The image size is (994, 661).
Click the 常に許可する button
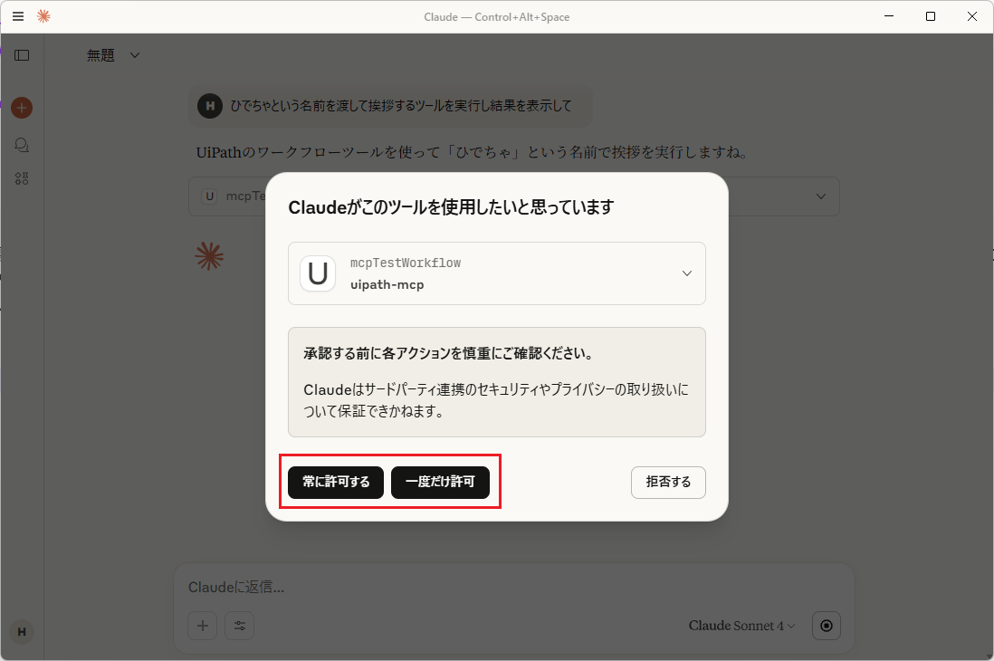pos(336,482)
